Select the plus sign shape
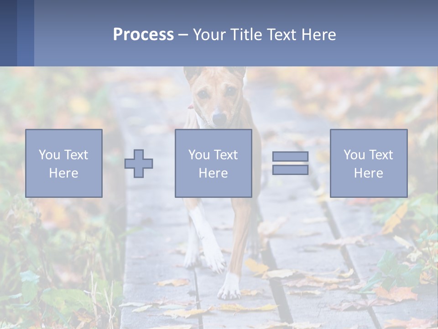The image size is (438, 329). click(x=139, y=164)
